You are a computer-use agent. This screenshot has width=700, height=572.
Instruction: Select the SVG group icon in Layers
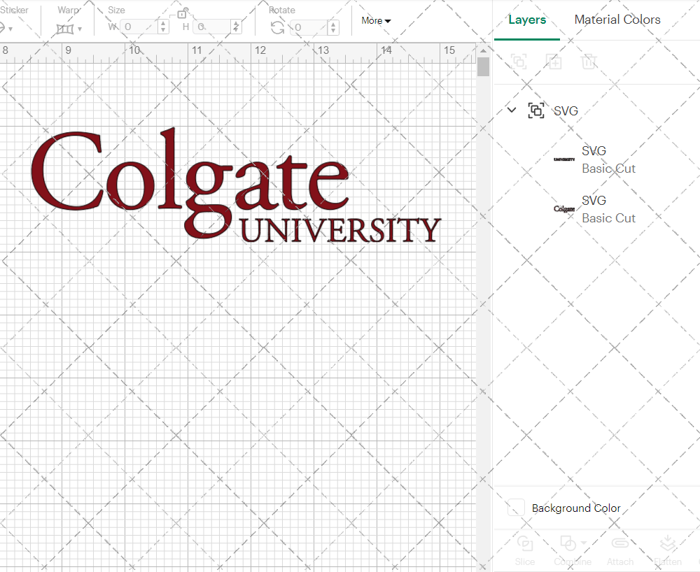pos(536,110)
